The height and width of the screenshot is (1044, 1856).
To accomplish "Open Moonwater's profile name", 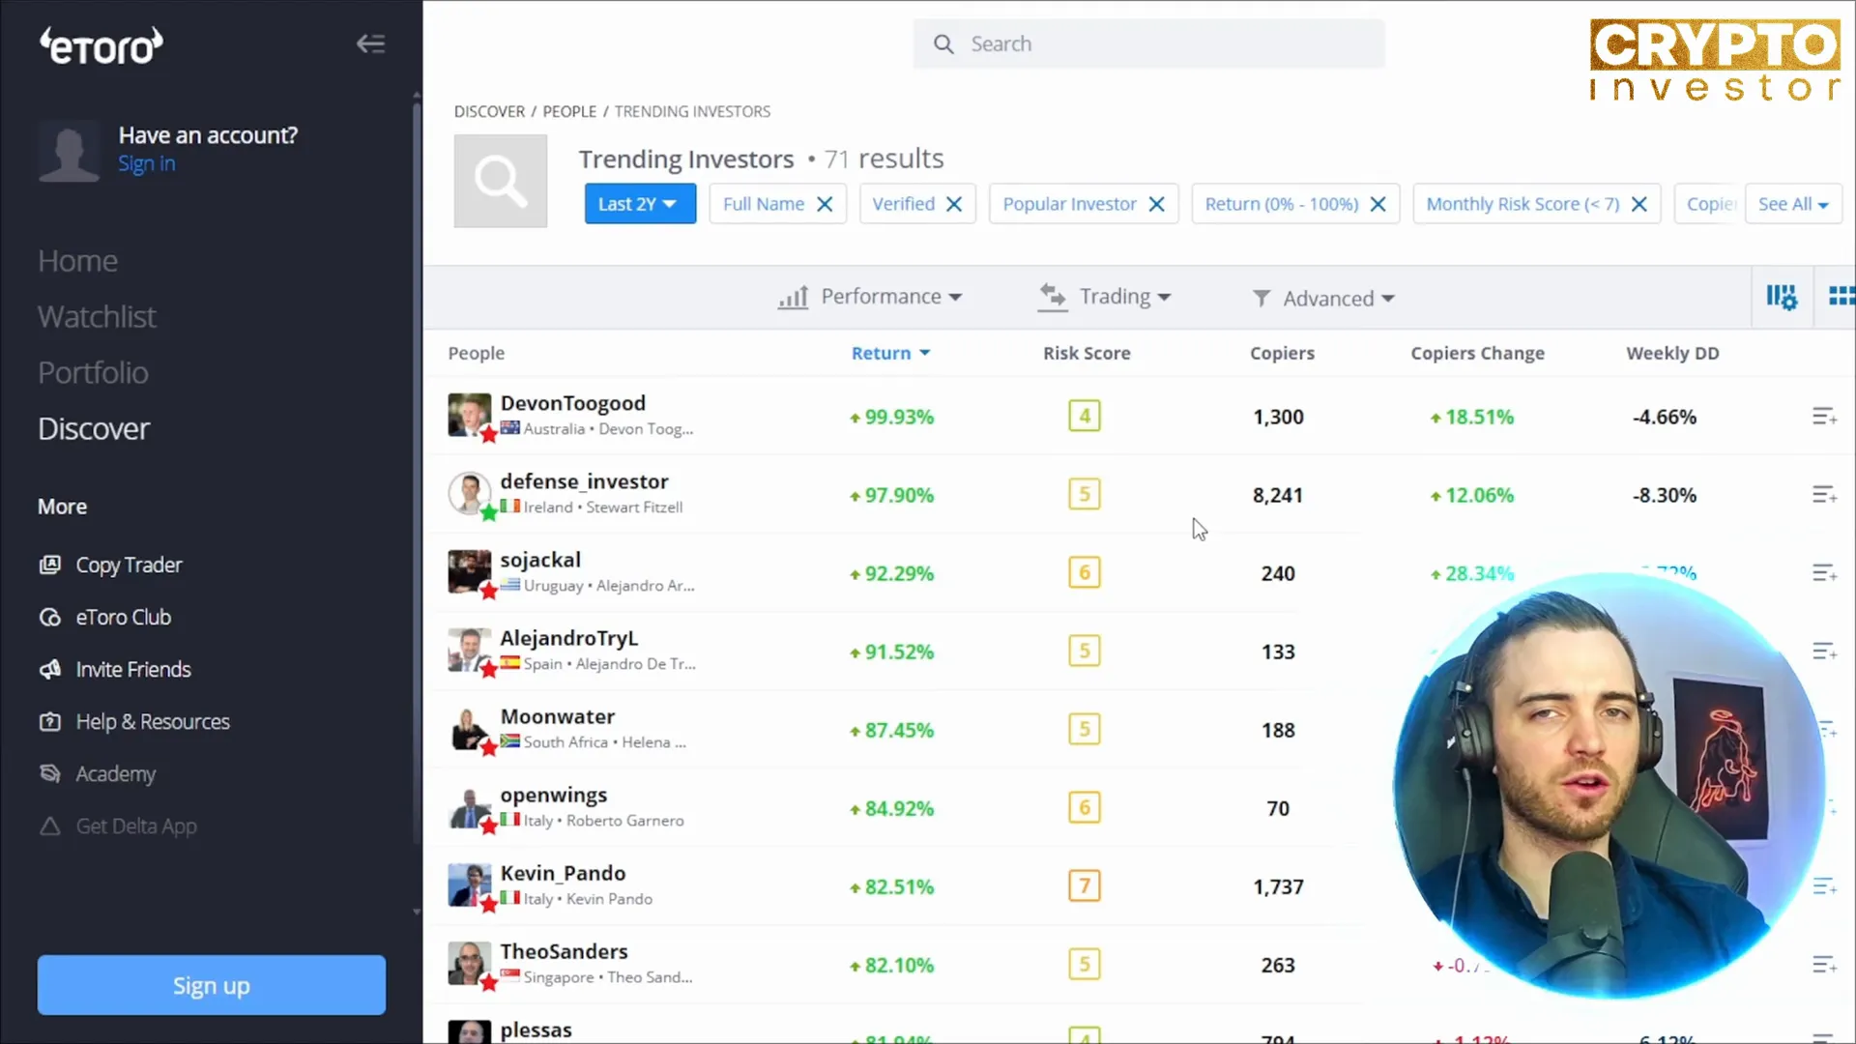I will click(x=557, y=716).
